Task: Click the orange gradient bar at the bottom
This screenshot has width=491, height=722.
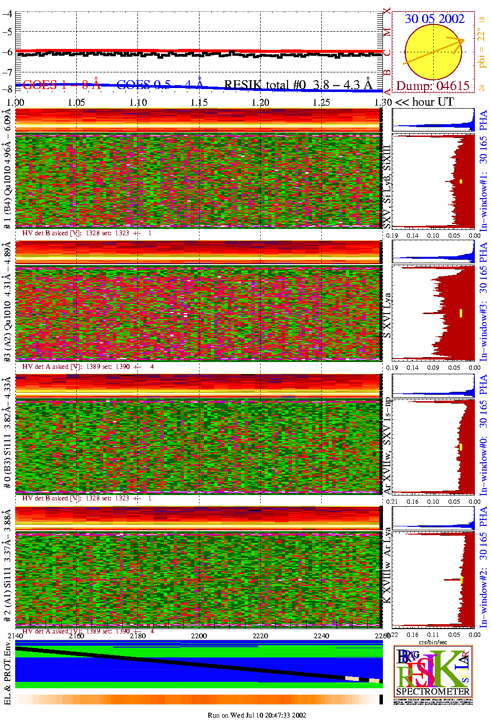Action: (198, 699)
